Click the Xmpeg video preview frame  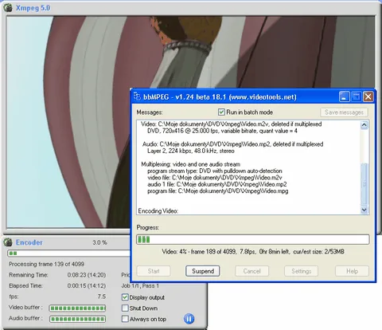tap(191, 122)
